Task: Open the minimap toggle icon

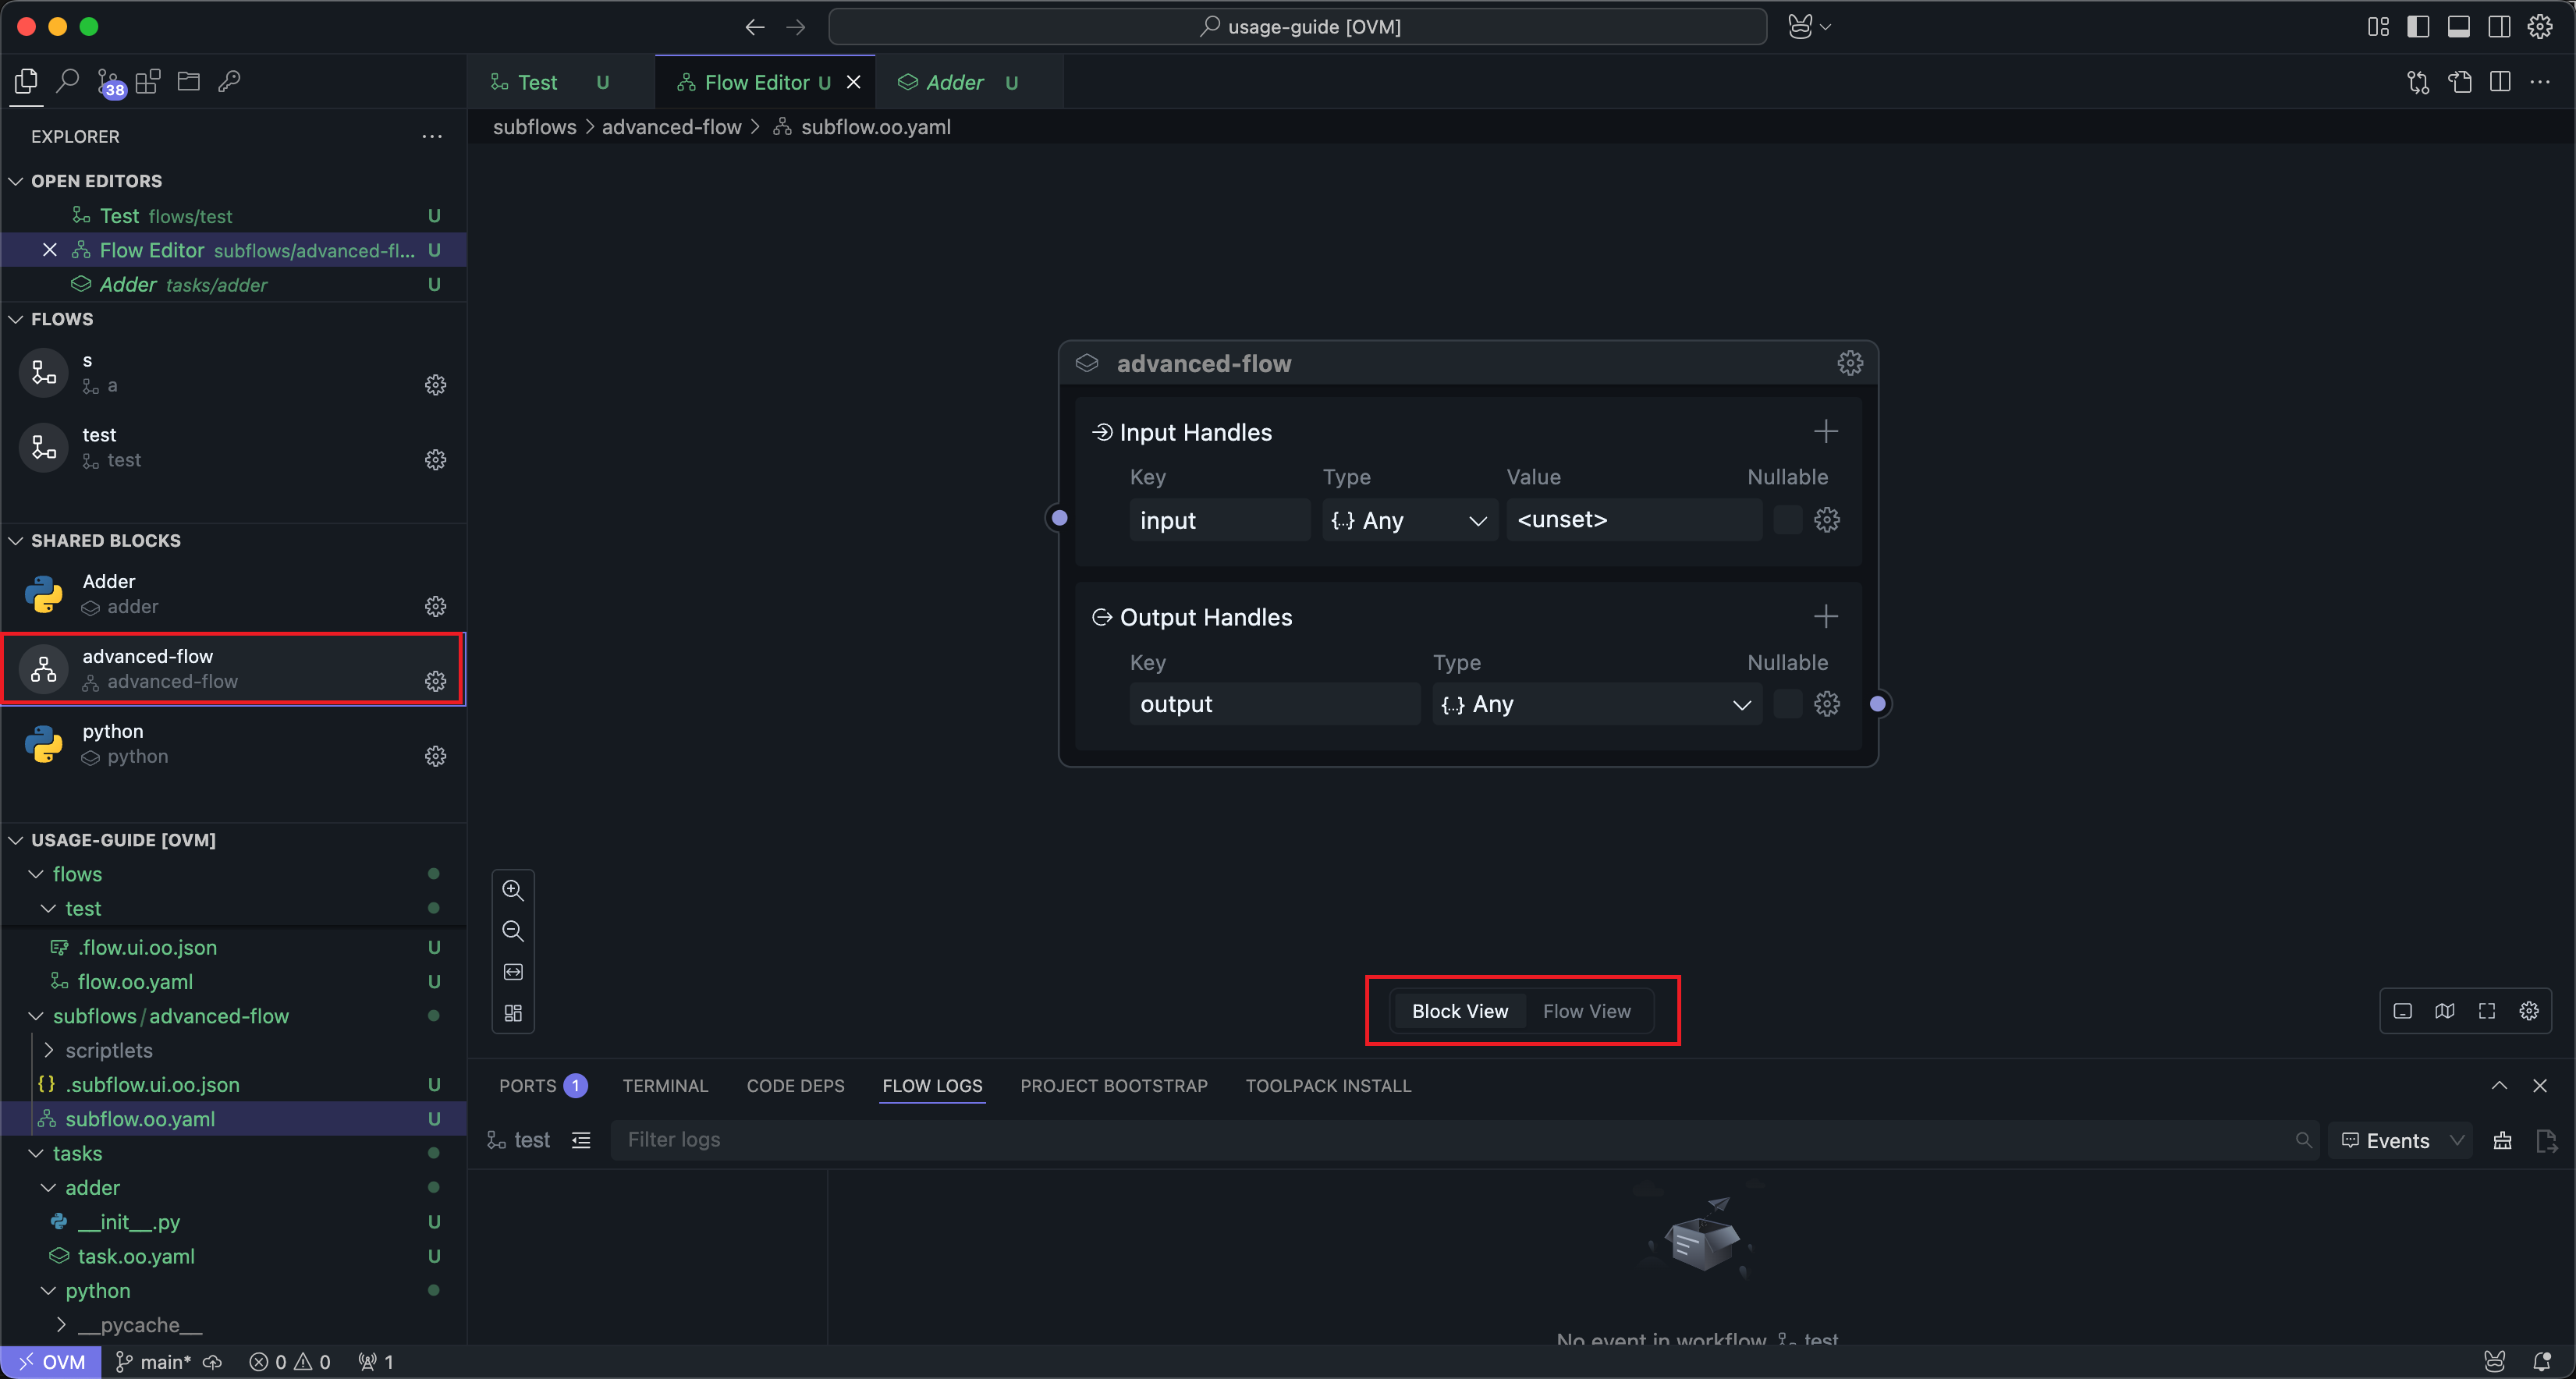Action: pos(2444,1011)
